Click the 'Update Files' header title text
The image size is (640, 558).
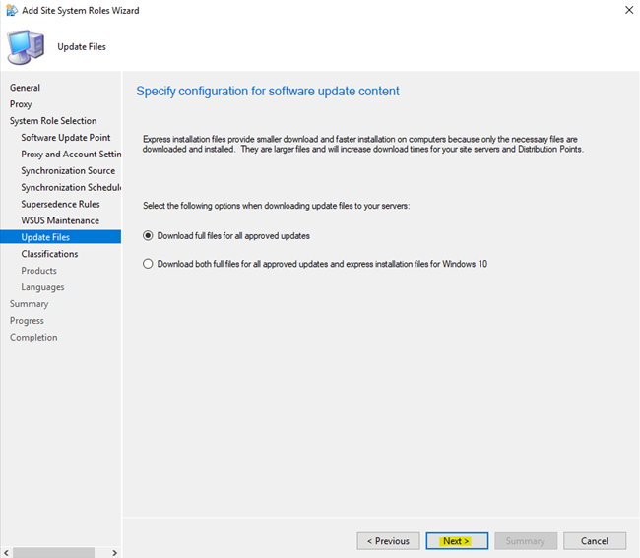(82, 47)
